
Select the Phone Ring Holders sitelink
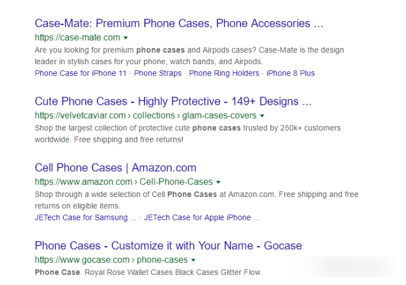click(224, 73)
